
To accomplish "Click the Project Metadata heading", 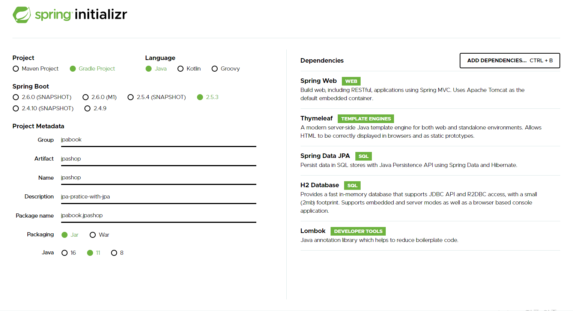I will tap(38, 126).
